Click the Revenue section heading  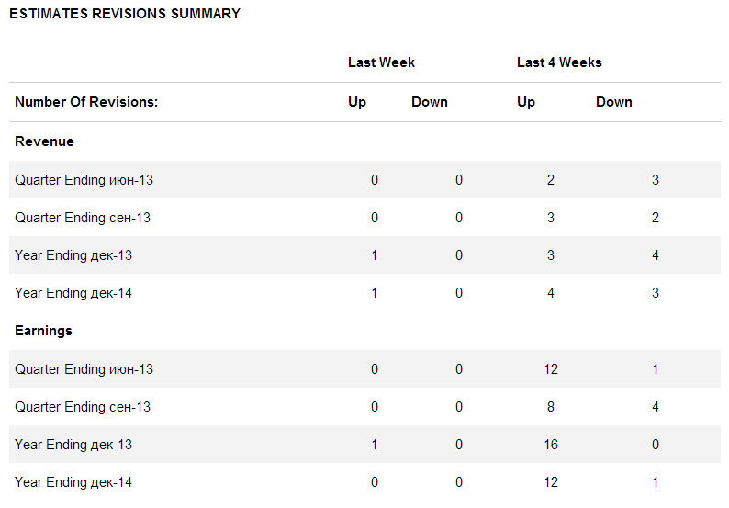click(44, 141)
